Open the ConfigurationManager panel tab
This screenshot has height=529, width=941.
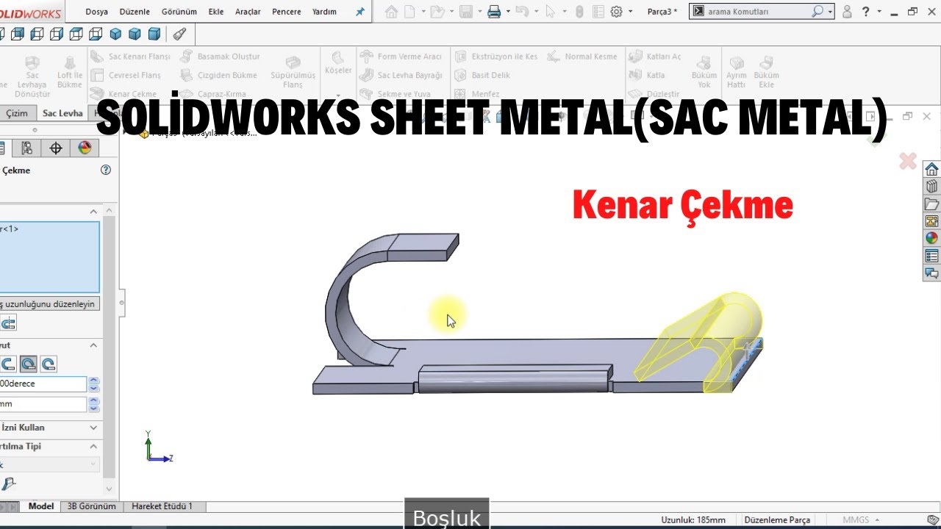click(27, 148)
